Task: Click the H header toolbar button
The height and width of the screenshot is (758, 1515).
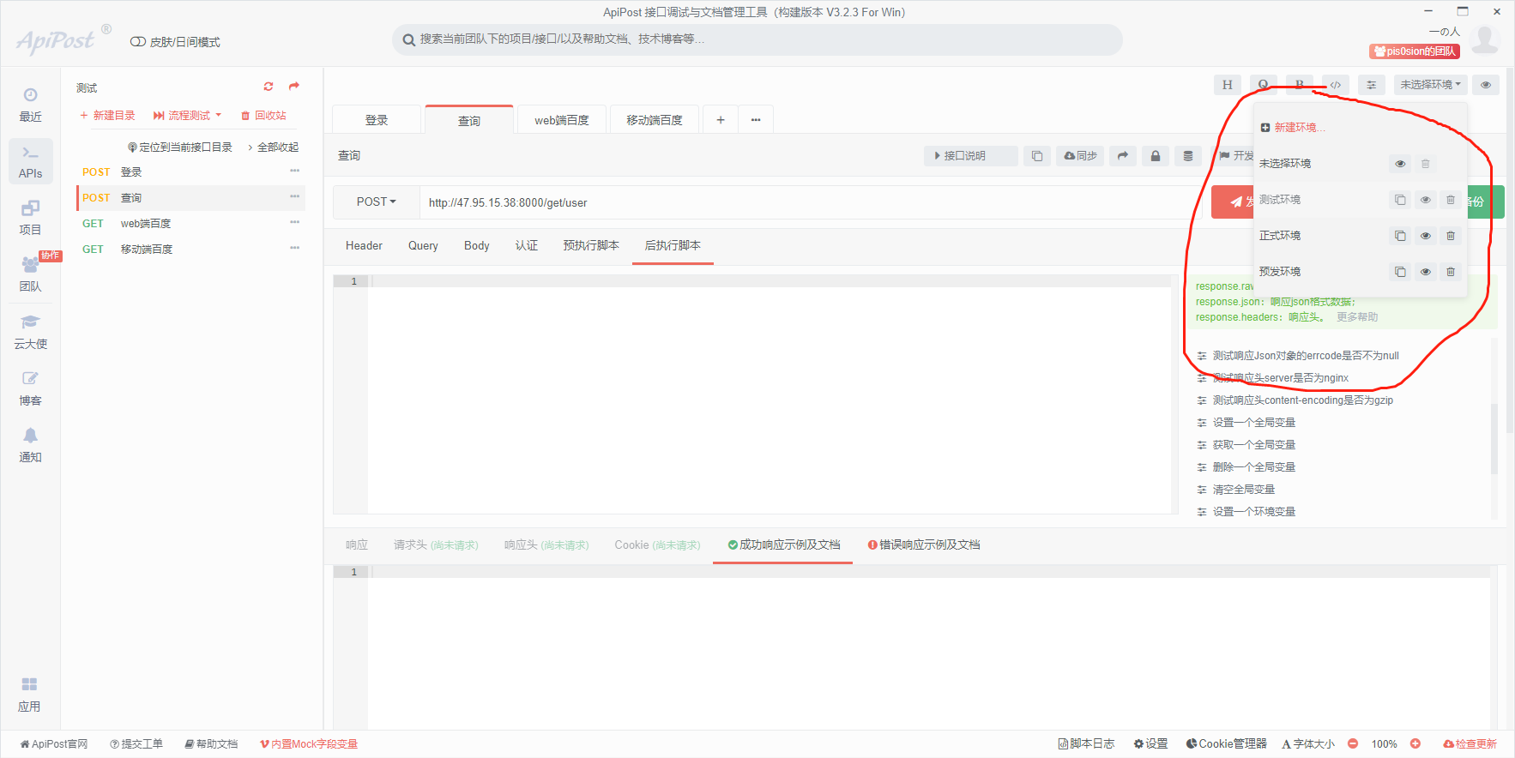Action: tap(1228, 85)
